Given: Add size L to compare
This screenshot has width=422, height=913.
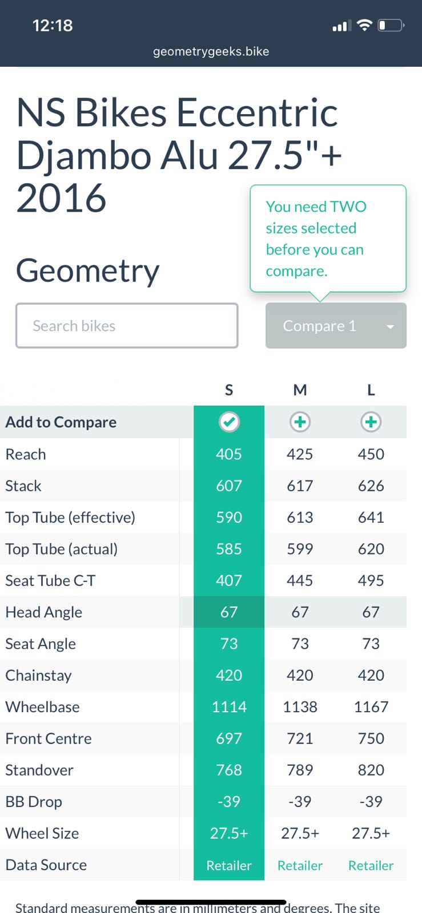Looking at the screenshot, I should click(371, 422).
